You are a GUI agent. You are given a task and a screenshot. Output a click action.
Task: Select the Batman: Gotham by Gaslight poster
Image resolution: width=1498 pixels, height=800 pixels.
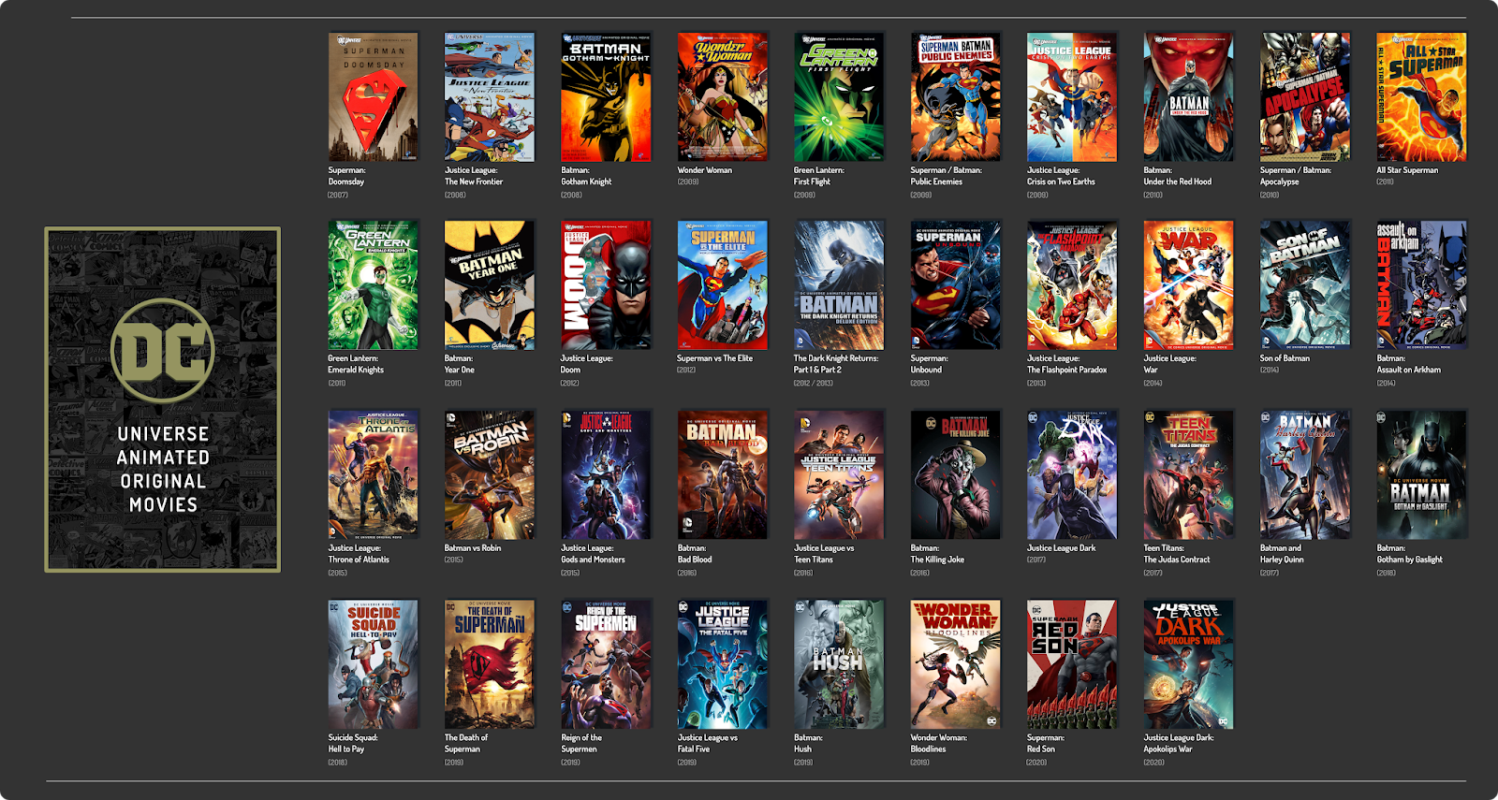tap(1420, 474)
